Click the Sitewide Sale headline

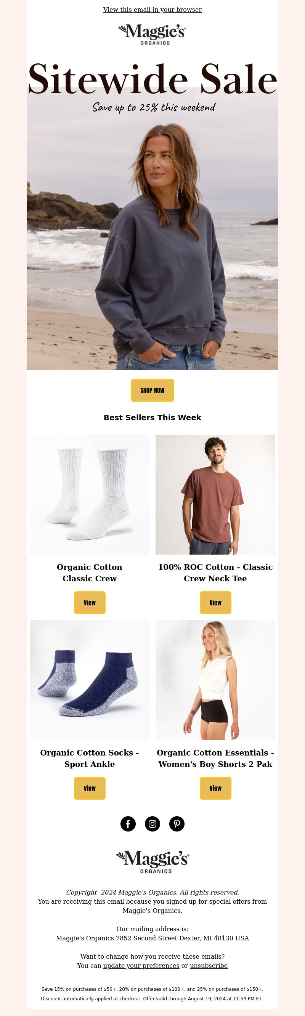(x=152, y=78)
